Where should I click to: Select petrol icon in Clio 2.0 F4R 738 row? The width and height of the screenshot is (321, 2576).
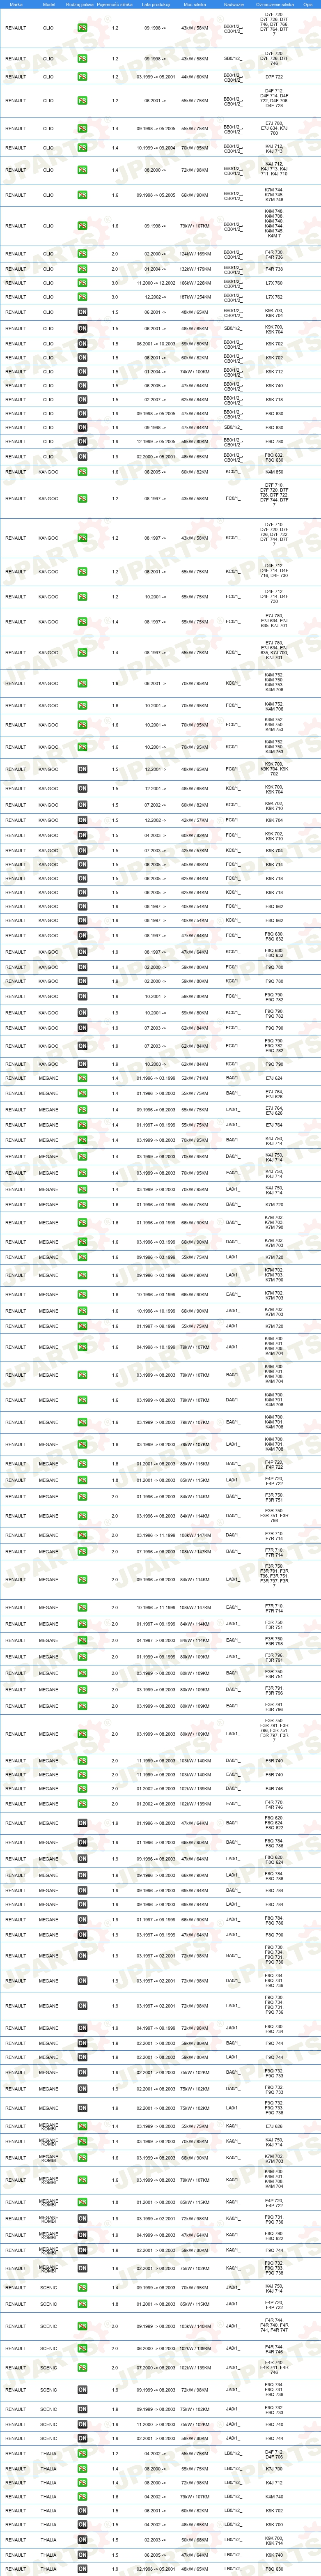point(82,269)
